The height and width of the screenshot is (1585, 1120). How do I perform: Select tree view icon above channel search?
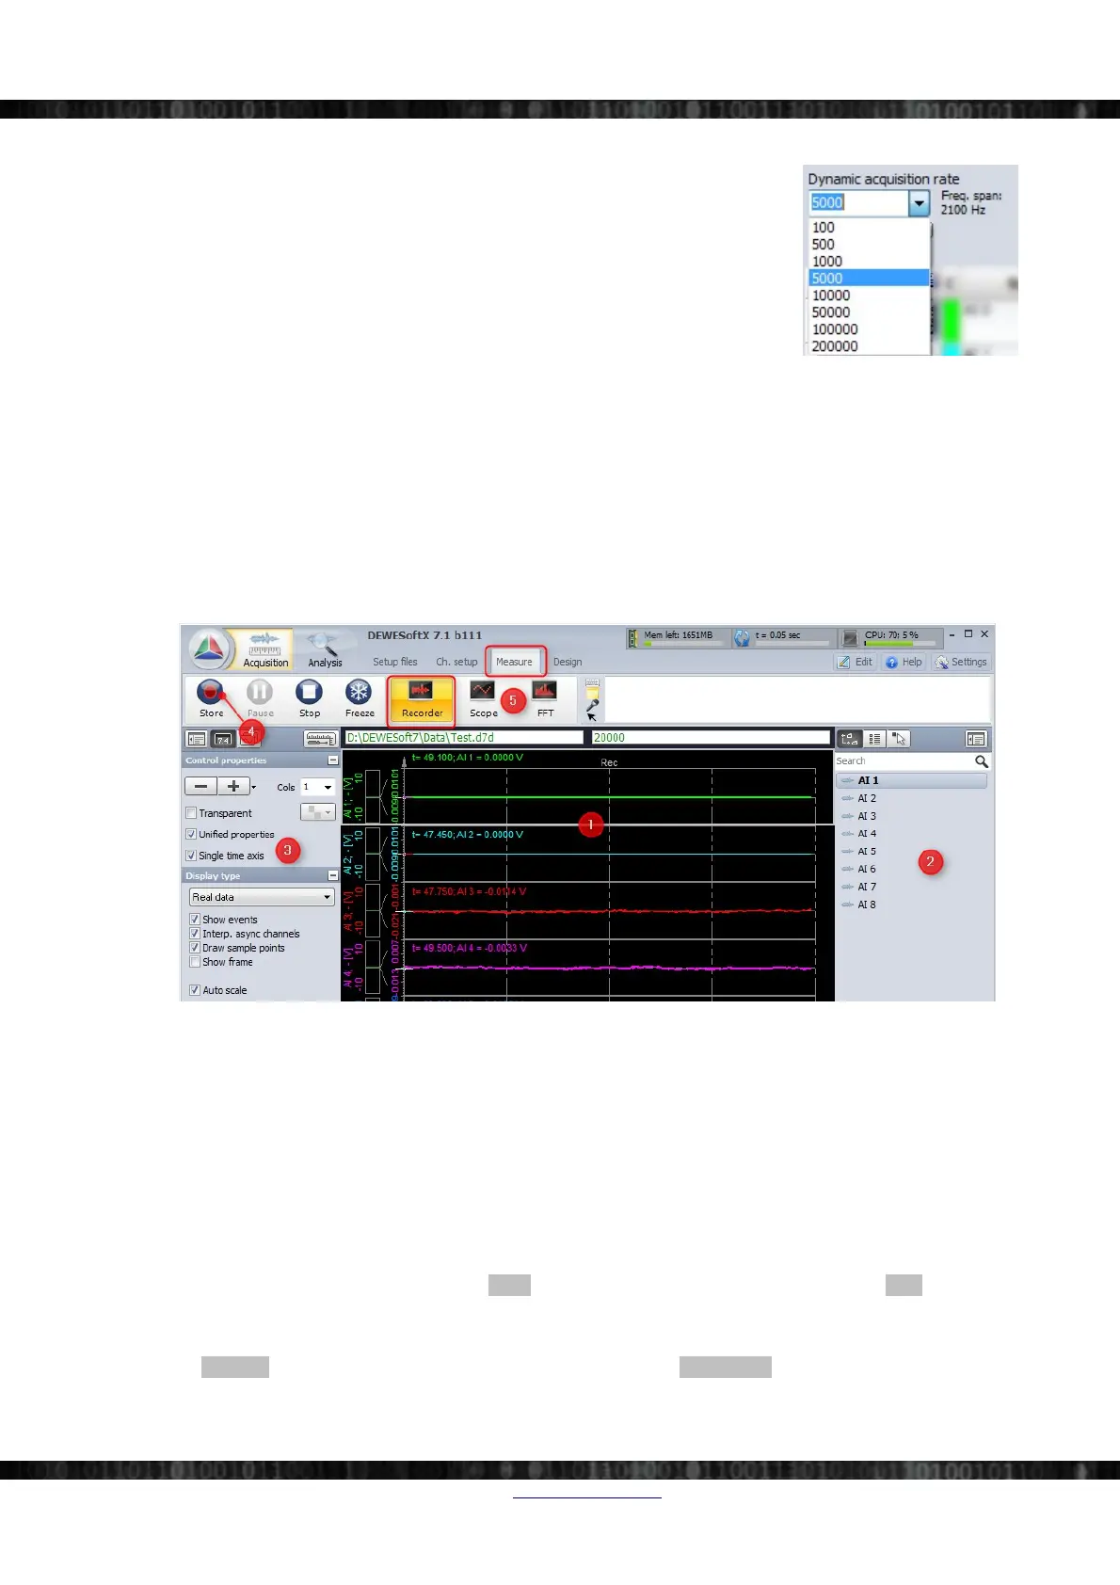pyautogui.click(x=849, y=739)
